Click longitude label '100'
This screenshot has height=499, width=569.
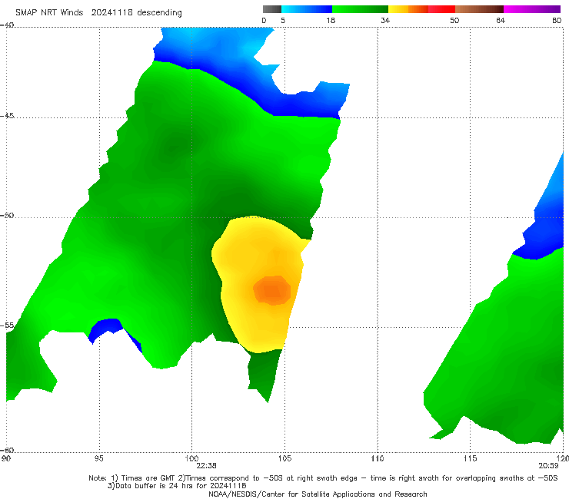point(191,458)
